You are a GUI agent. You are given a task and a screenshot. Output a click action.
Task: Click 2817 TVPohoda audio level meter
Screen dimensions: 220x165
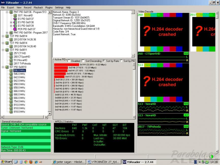[x=163, y=130]
